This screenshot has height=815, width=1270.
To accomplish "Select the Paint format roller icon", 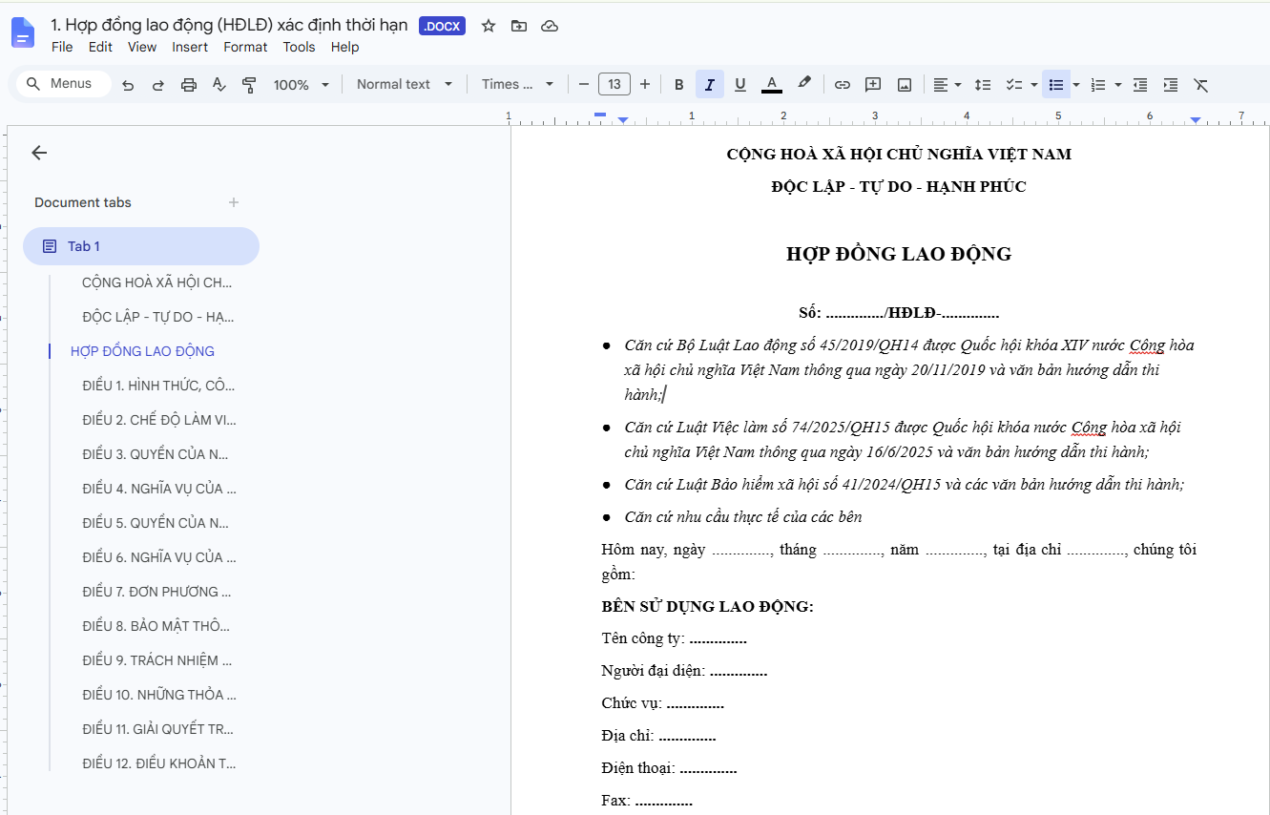I will coord(250,85).
